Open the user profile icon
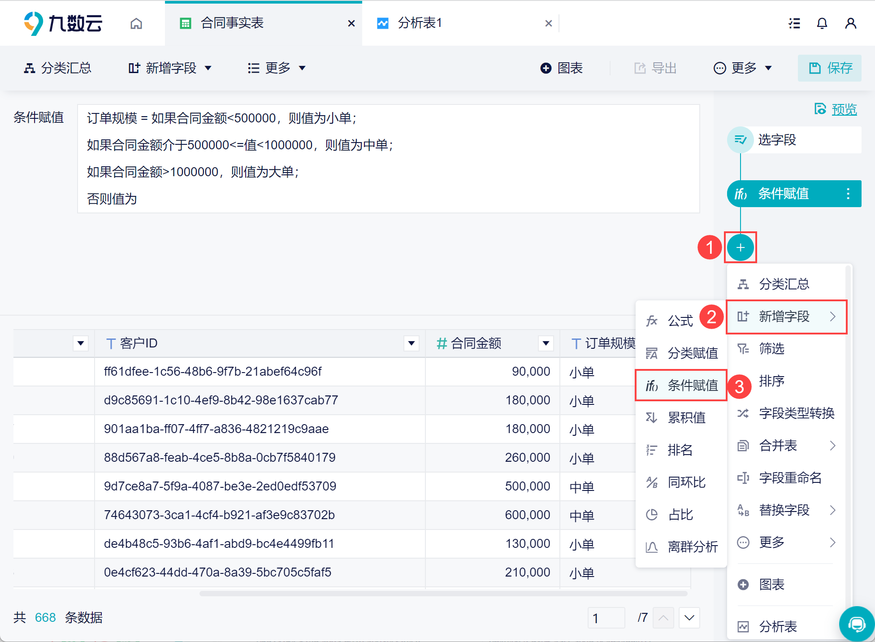The height and width of the screenshot is (642, 875). coord(850,23)
